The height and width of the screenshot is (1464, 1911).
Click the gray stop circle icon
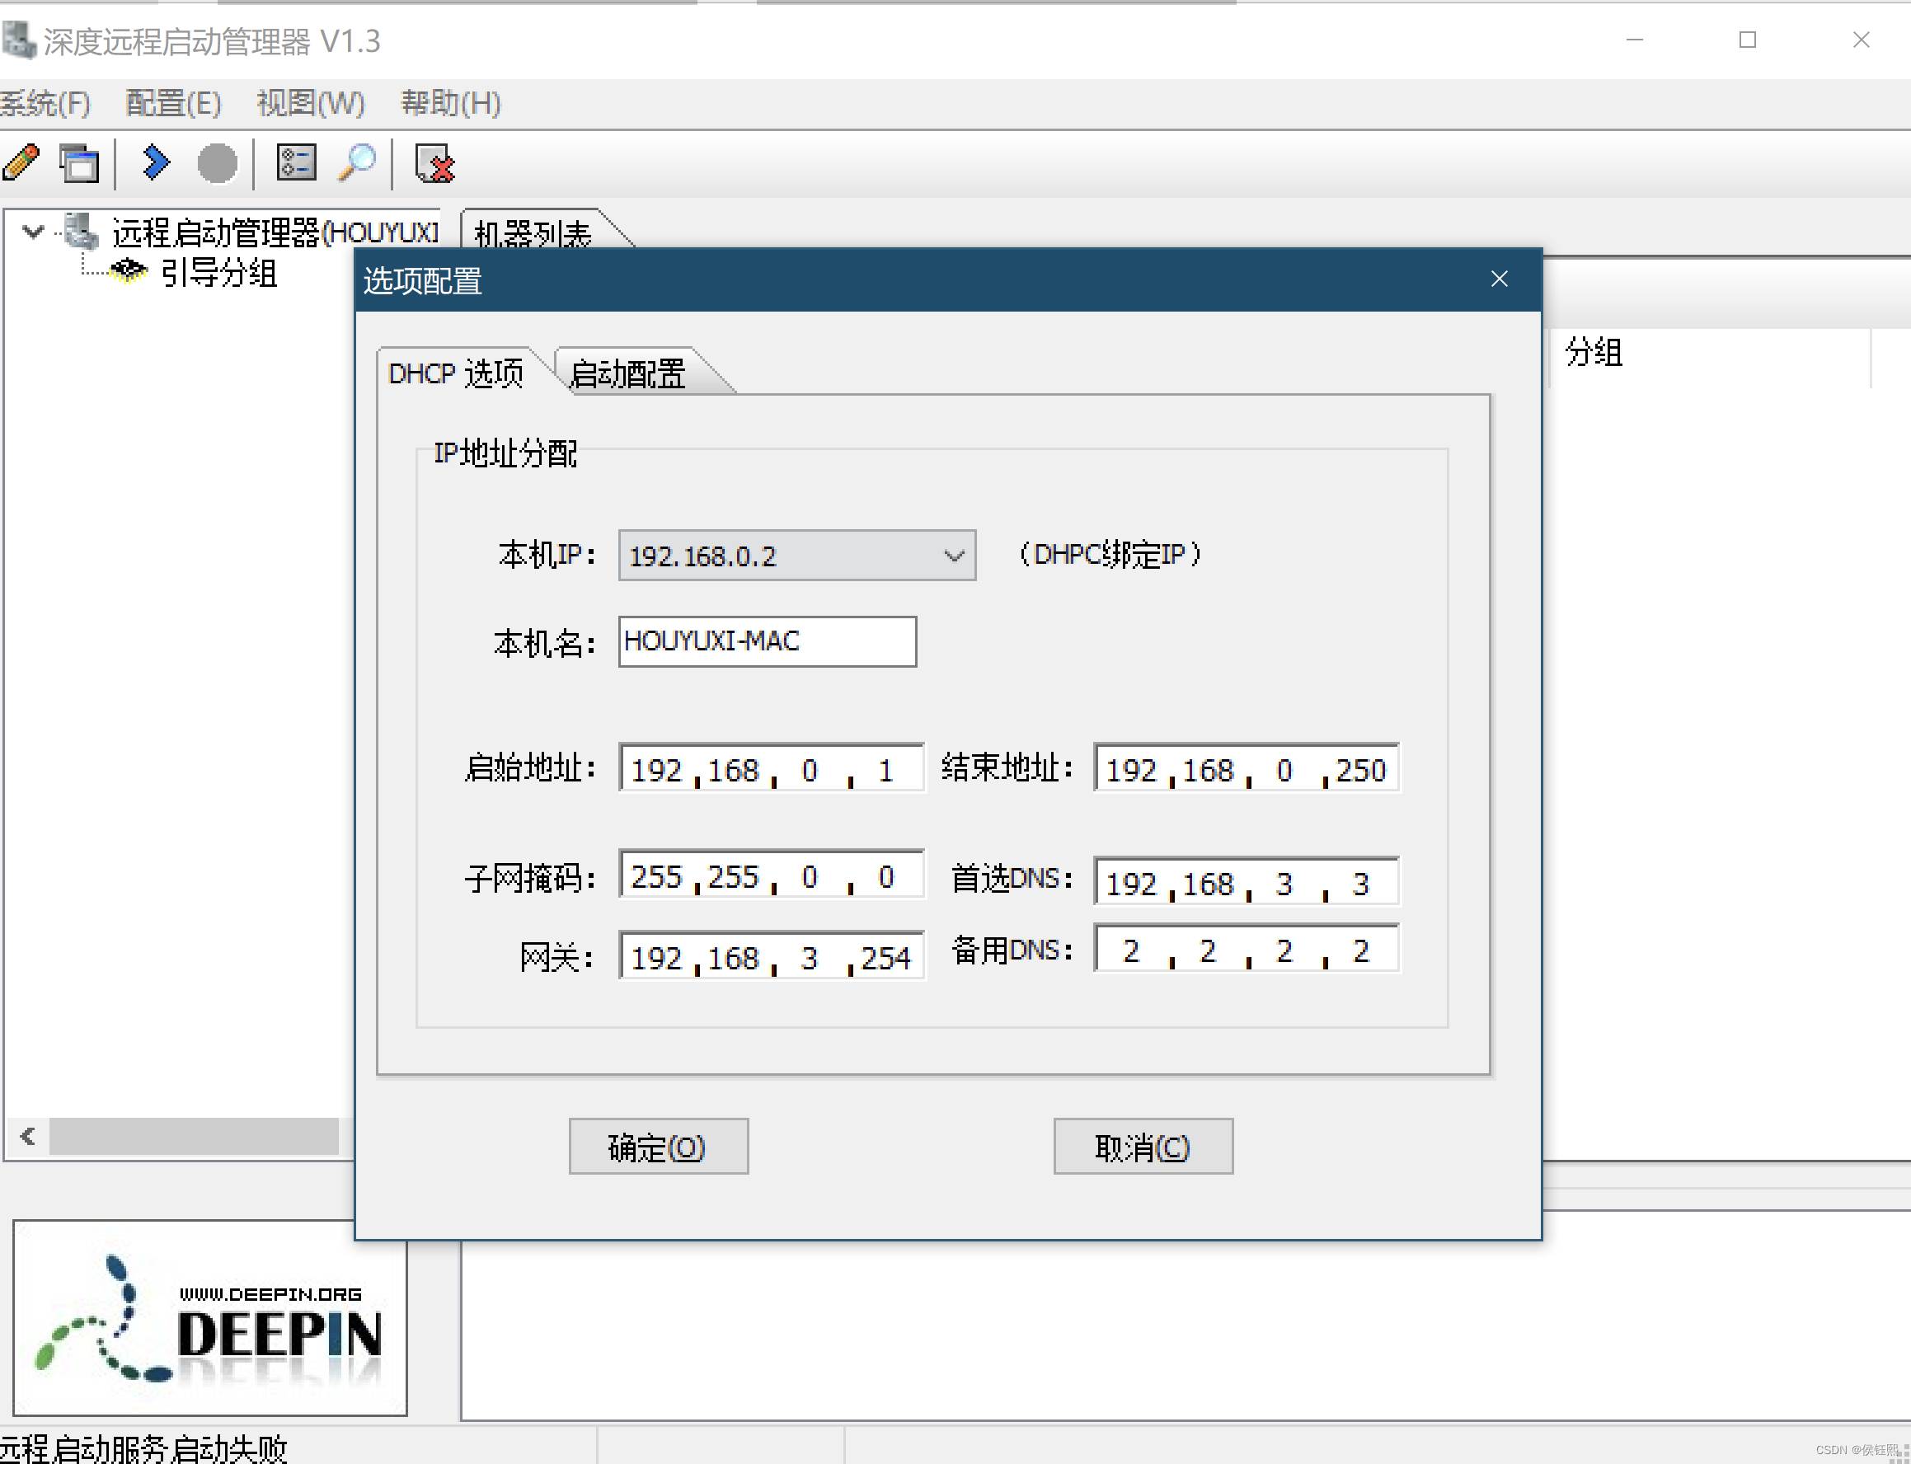pyautogui.click(x=217, y=163)
